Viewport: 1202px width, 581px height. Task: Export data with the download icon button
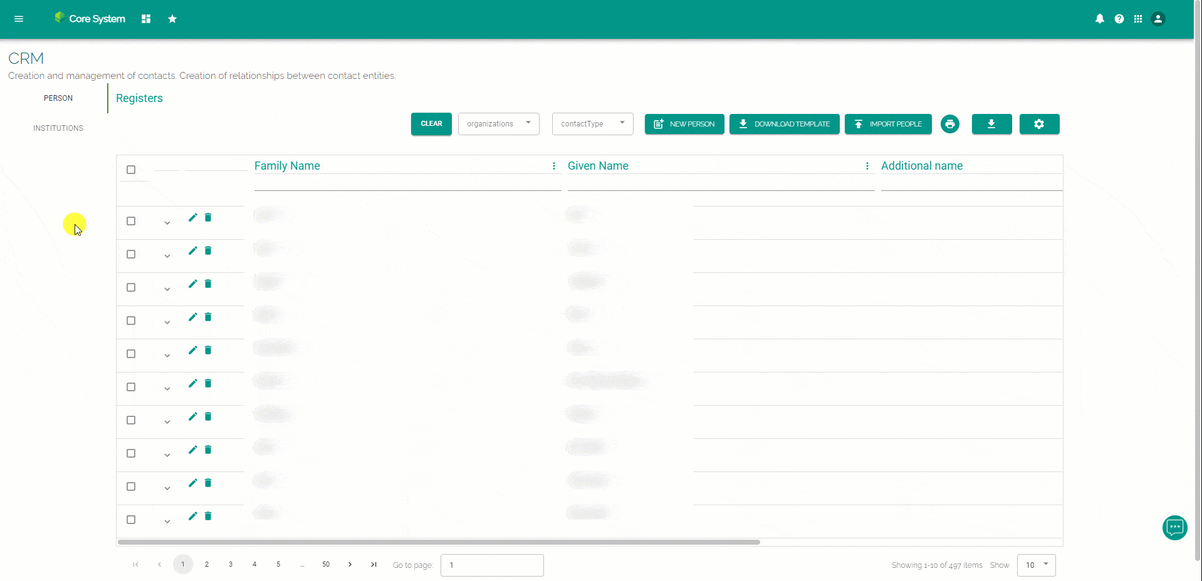click(991, 124)
